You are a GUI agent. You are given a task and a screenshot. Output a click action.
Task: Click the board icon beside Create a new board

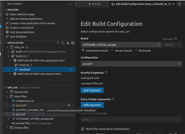pyautogui.click(x=7, y=28)
